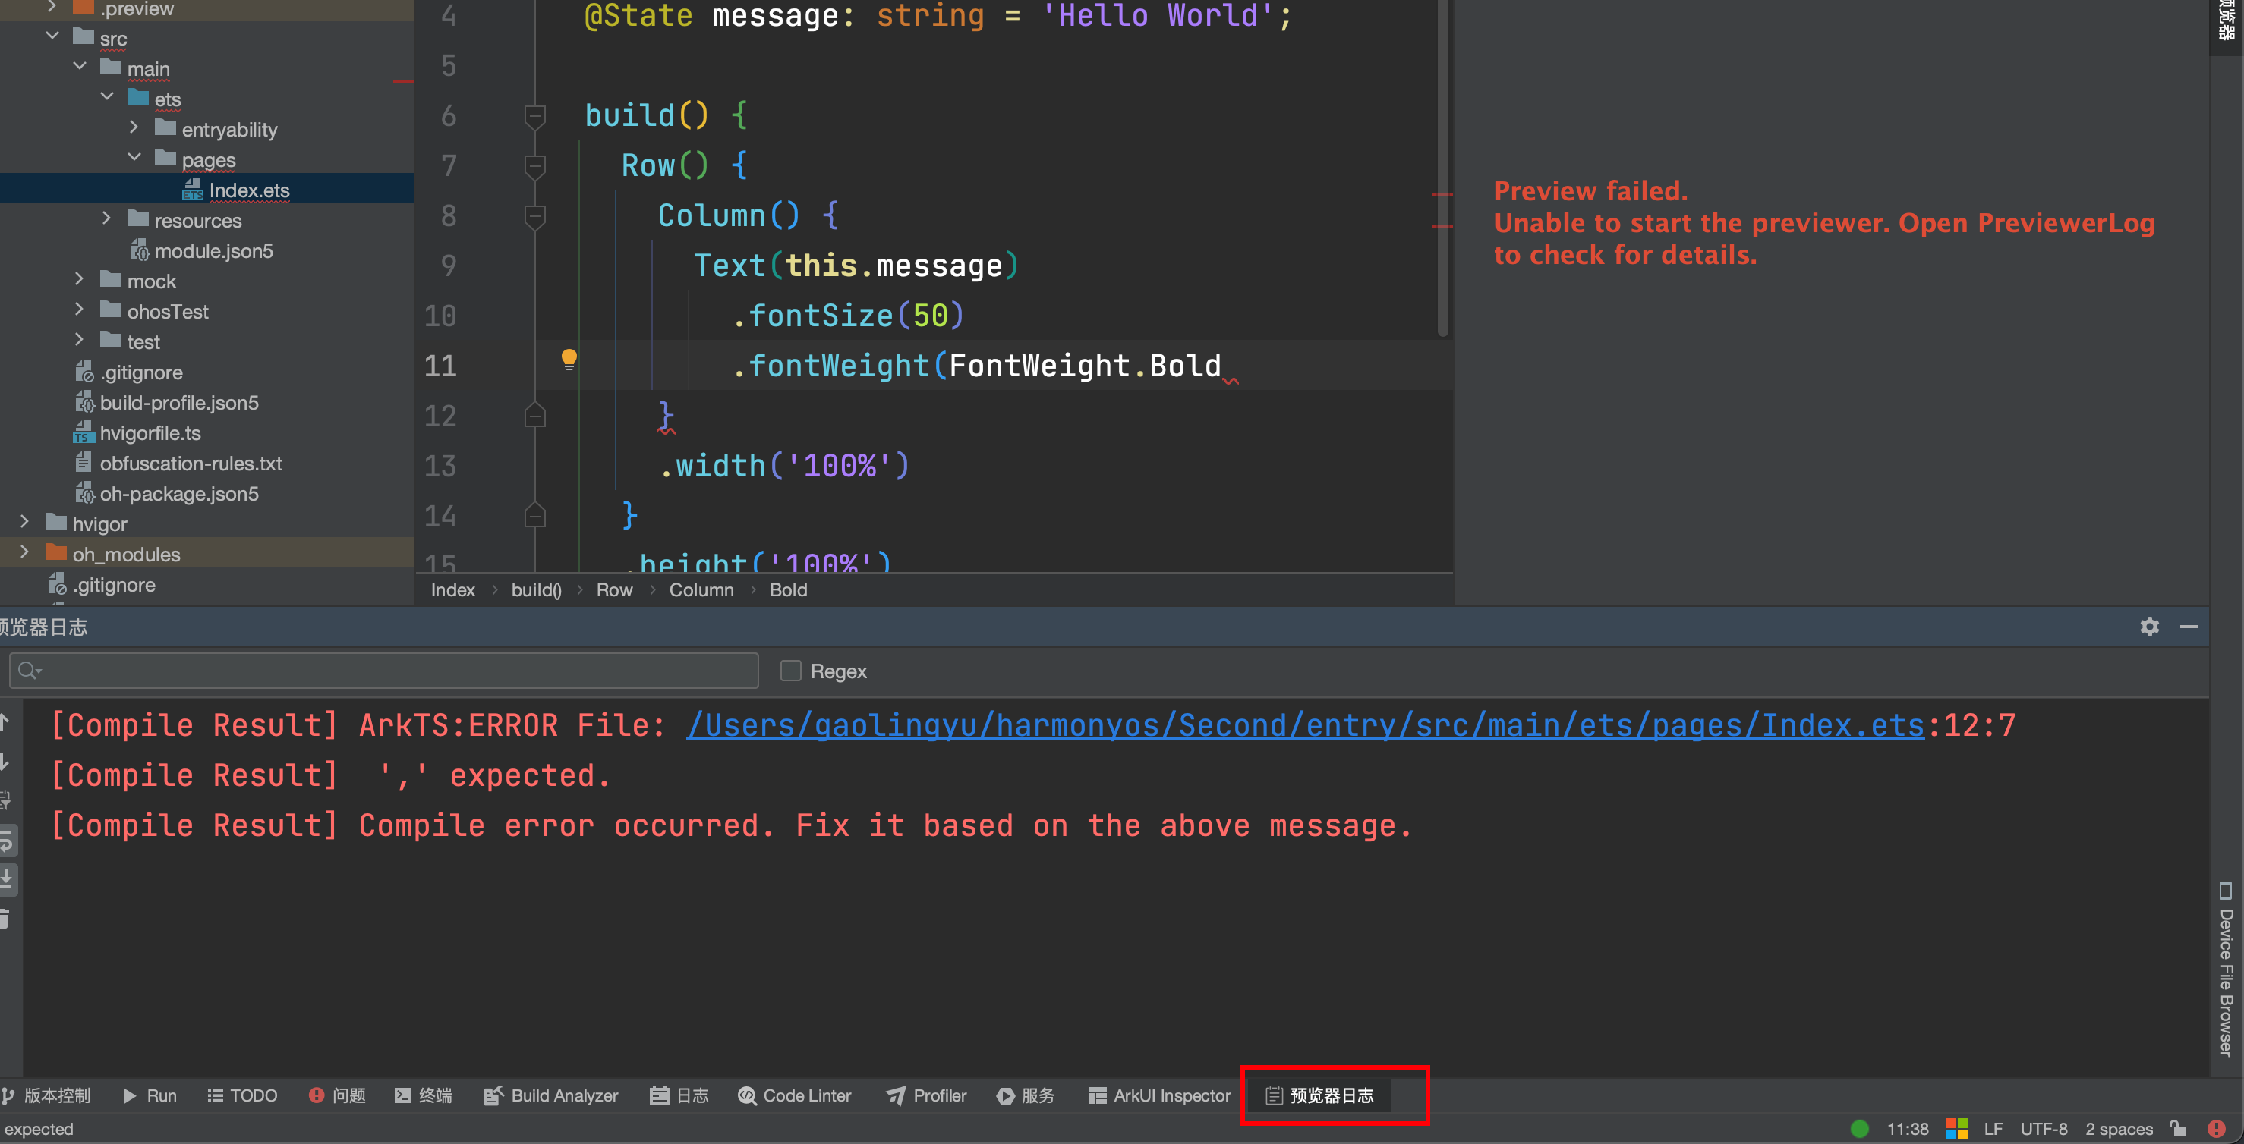Click the lightbulb quick-fix icon

(569, 359)
